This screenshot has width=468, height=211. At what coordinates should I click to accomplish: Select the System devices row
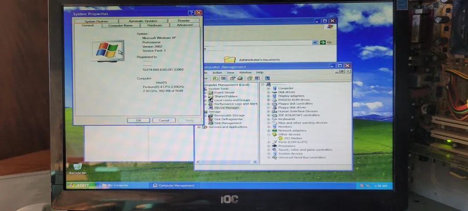[x=287, y=154]
